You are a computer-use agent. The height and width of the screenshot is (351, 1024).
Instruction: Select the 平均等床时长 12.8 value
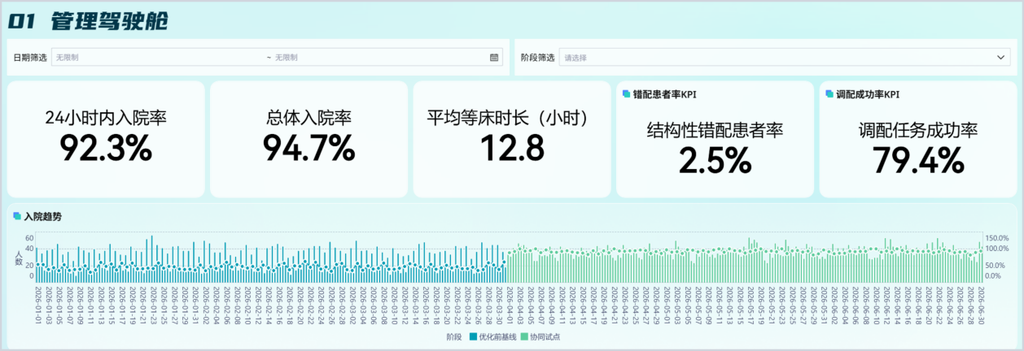pyautogui.click(x=511, y=148)
